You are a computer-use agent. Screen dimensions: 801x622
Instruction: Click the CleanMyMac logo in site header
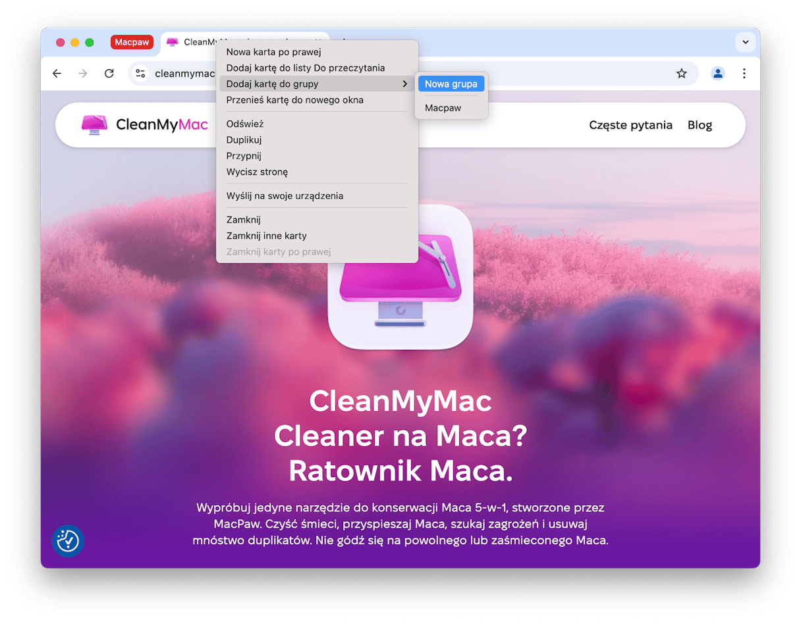tap(144, 124)
